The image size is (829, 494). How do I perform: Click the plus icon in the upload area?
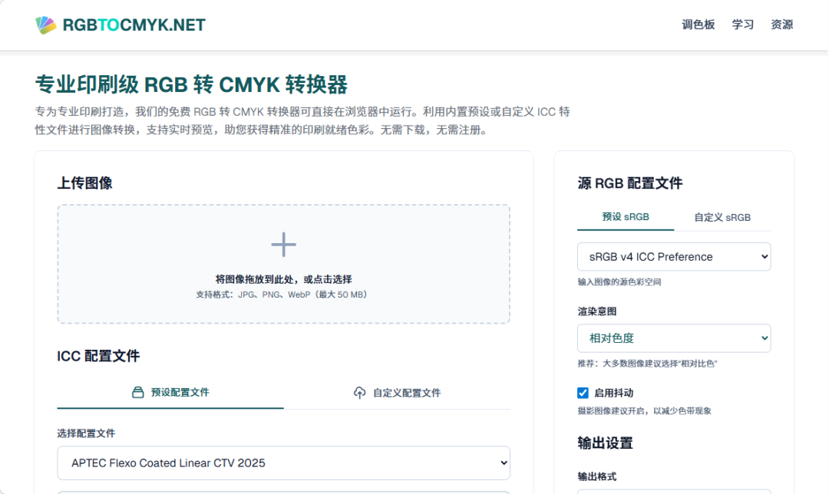coord(283,244)
